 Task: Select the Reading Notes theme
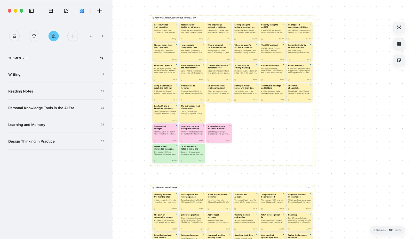[56, 91]
